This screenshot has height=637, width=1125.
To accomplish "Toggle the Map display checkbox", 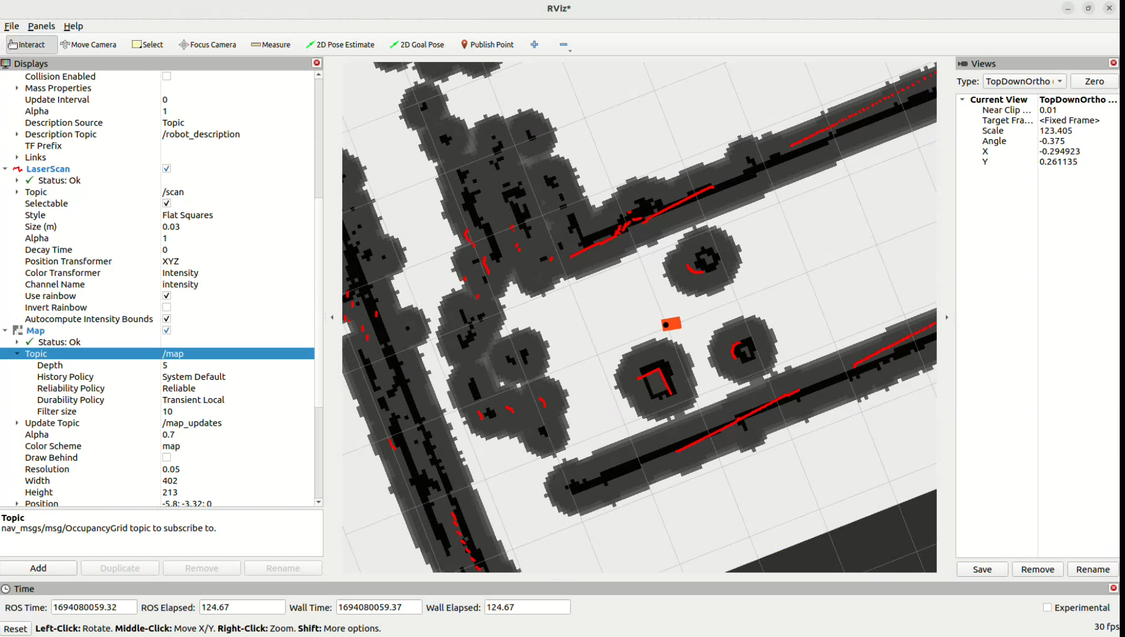I will point(166,330).
